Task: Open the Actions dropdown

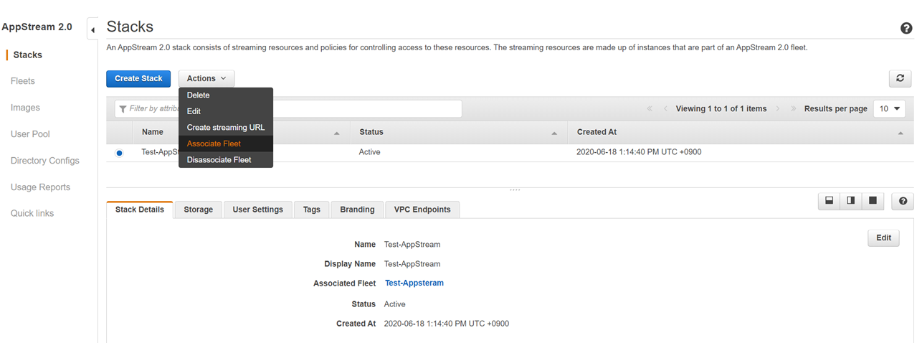Action: [x=206, y=79]
